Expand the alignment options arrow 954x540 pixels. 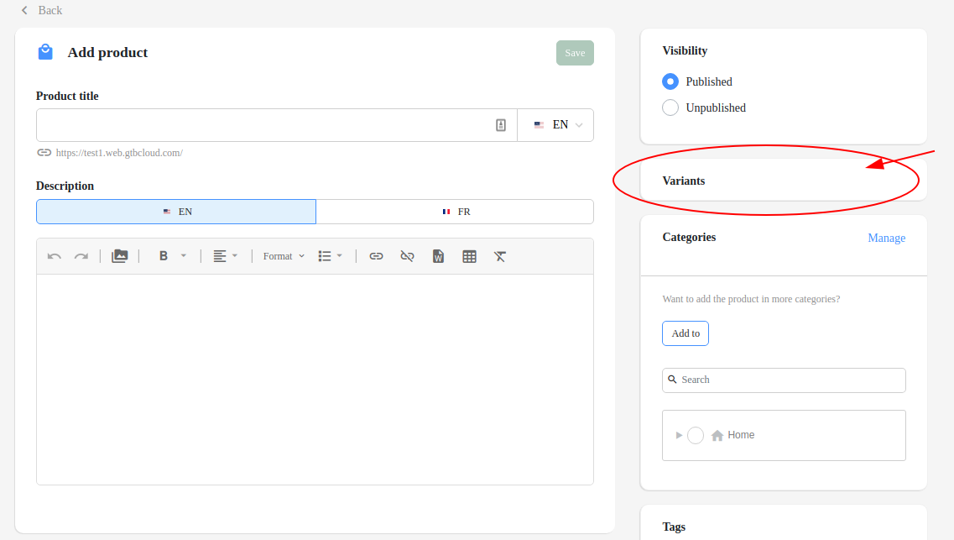click(x=235, y=256)
